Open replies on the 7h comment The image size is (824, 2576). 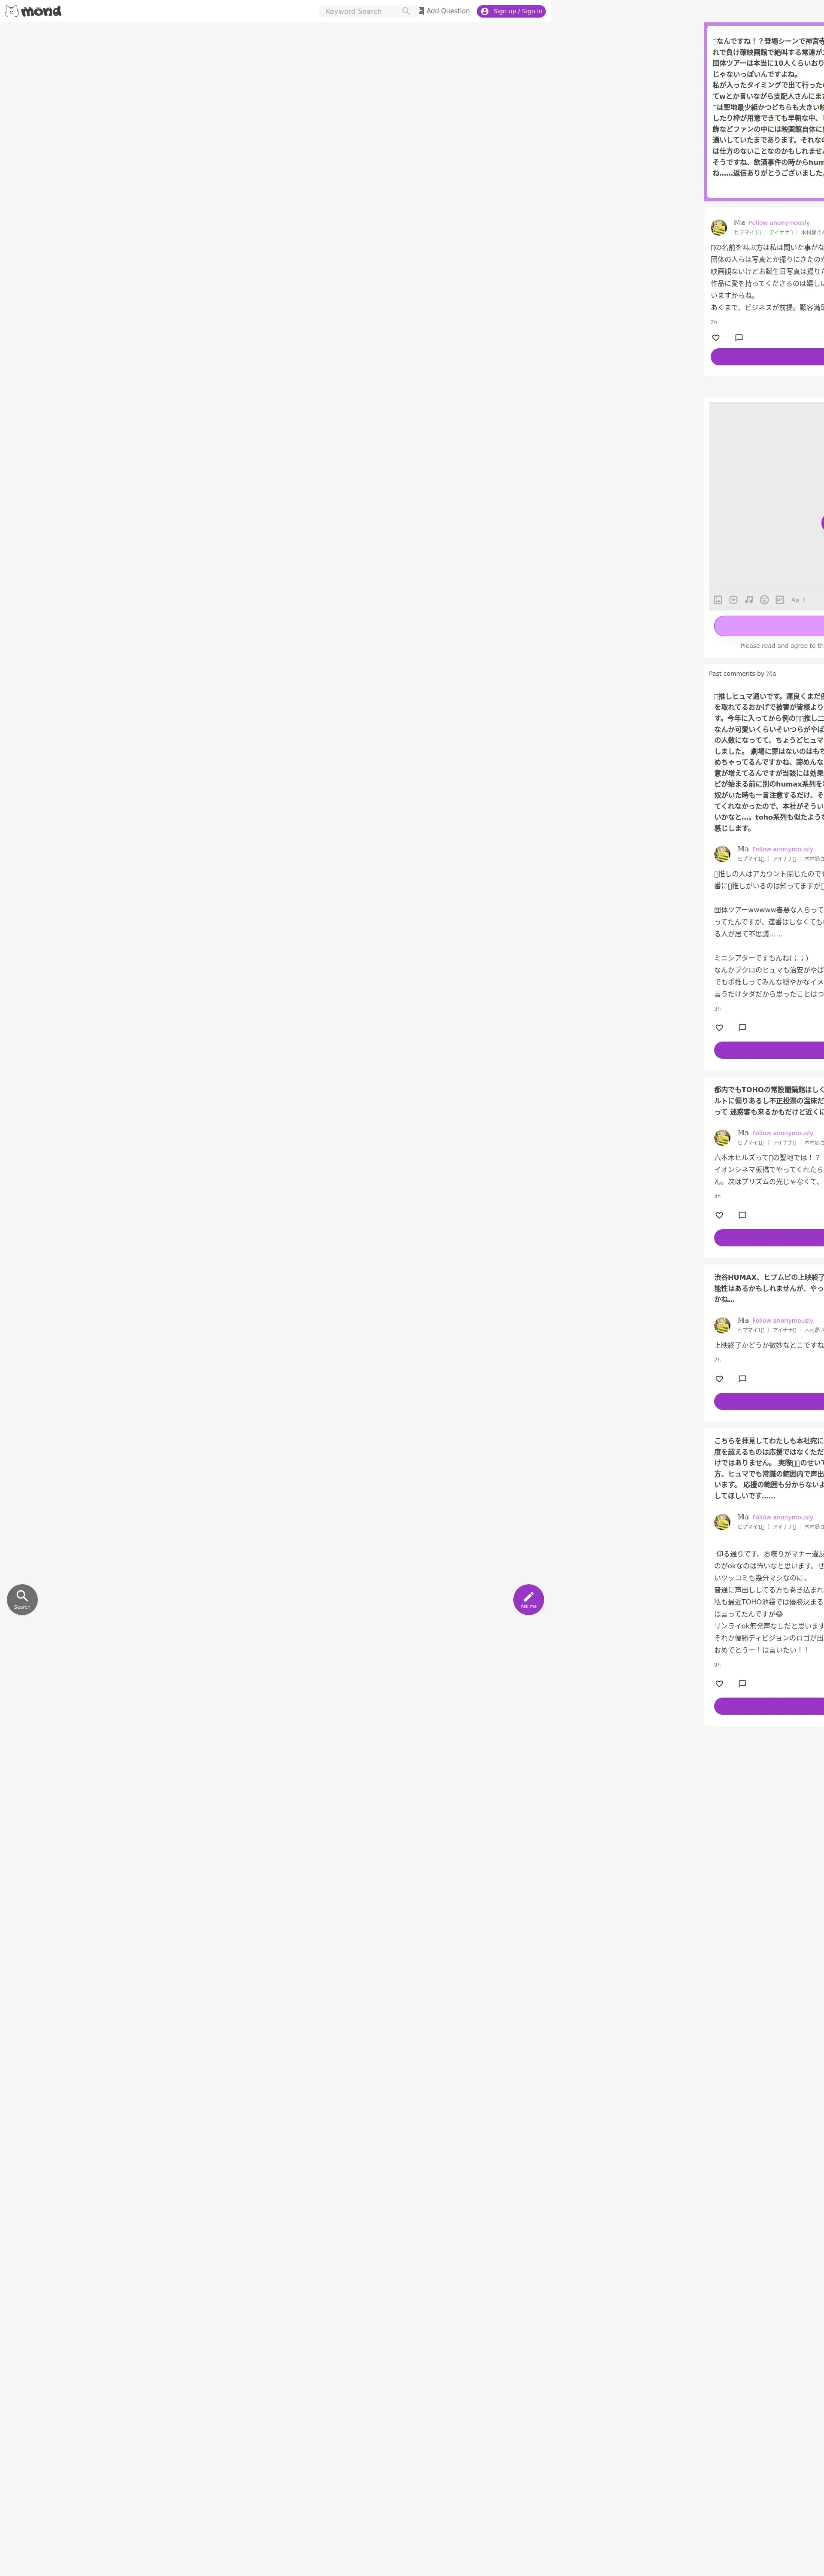point(742,1379)
